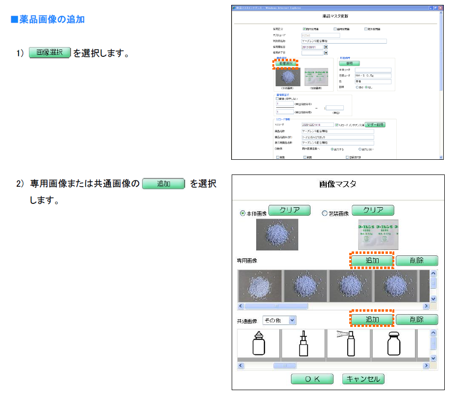Toggle the Yコード メンテナンス済 checkbox
The width and height of the screenshot is (457, 397).
337,125
